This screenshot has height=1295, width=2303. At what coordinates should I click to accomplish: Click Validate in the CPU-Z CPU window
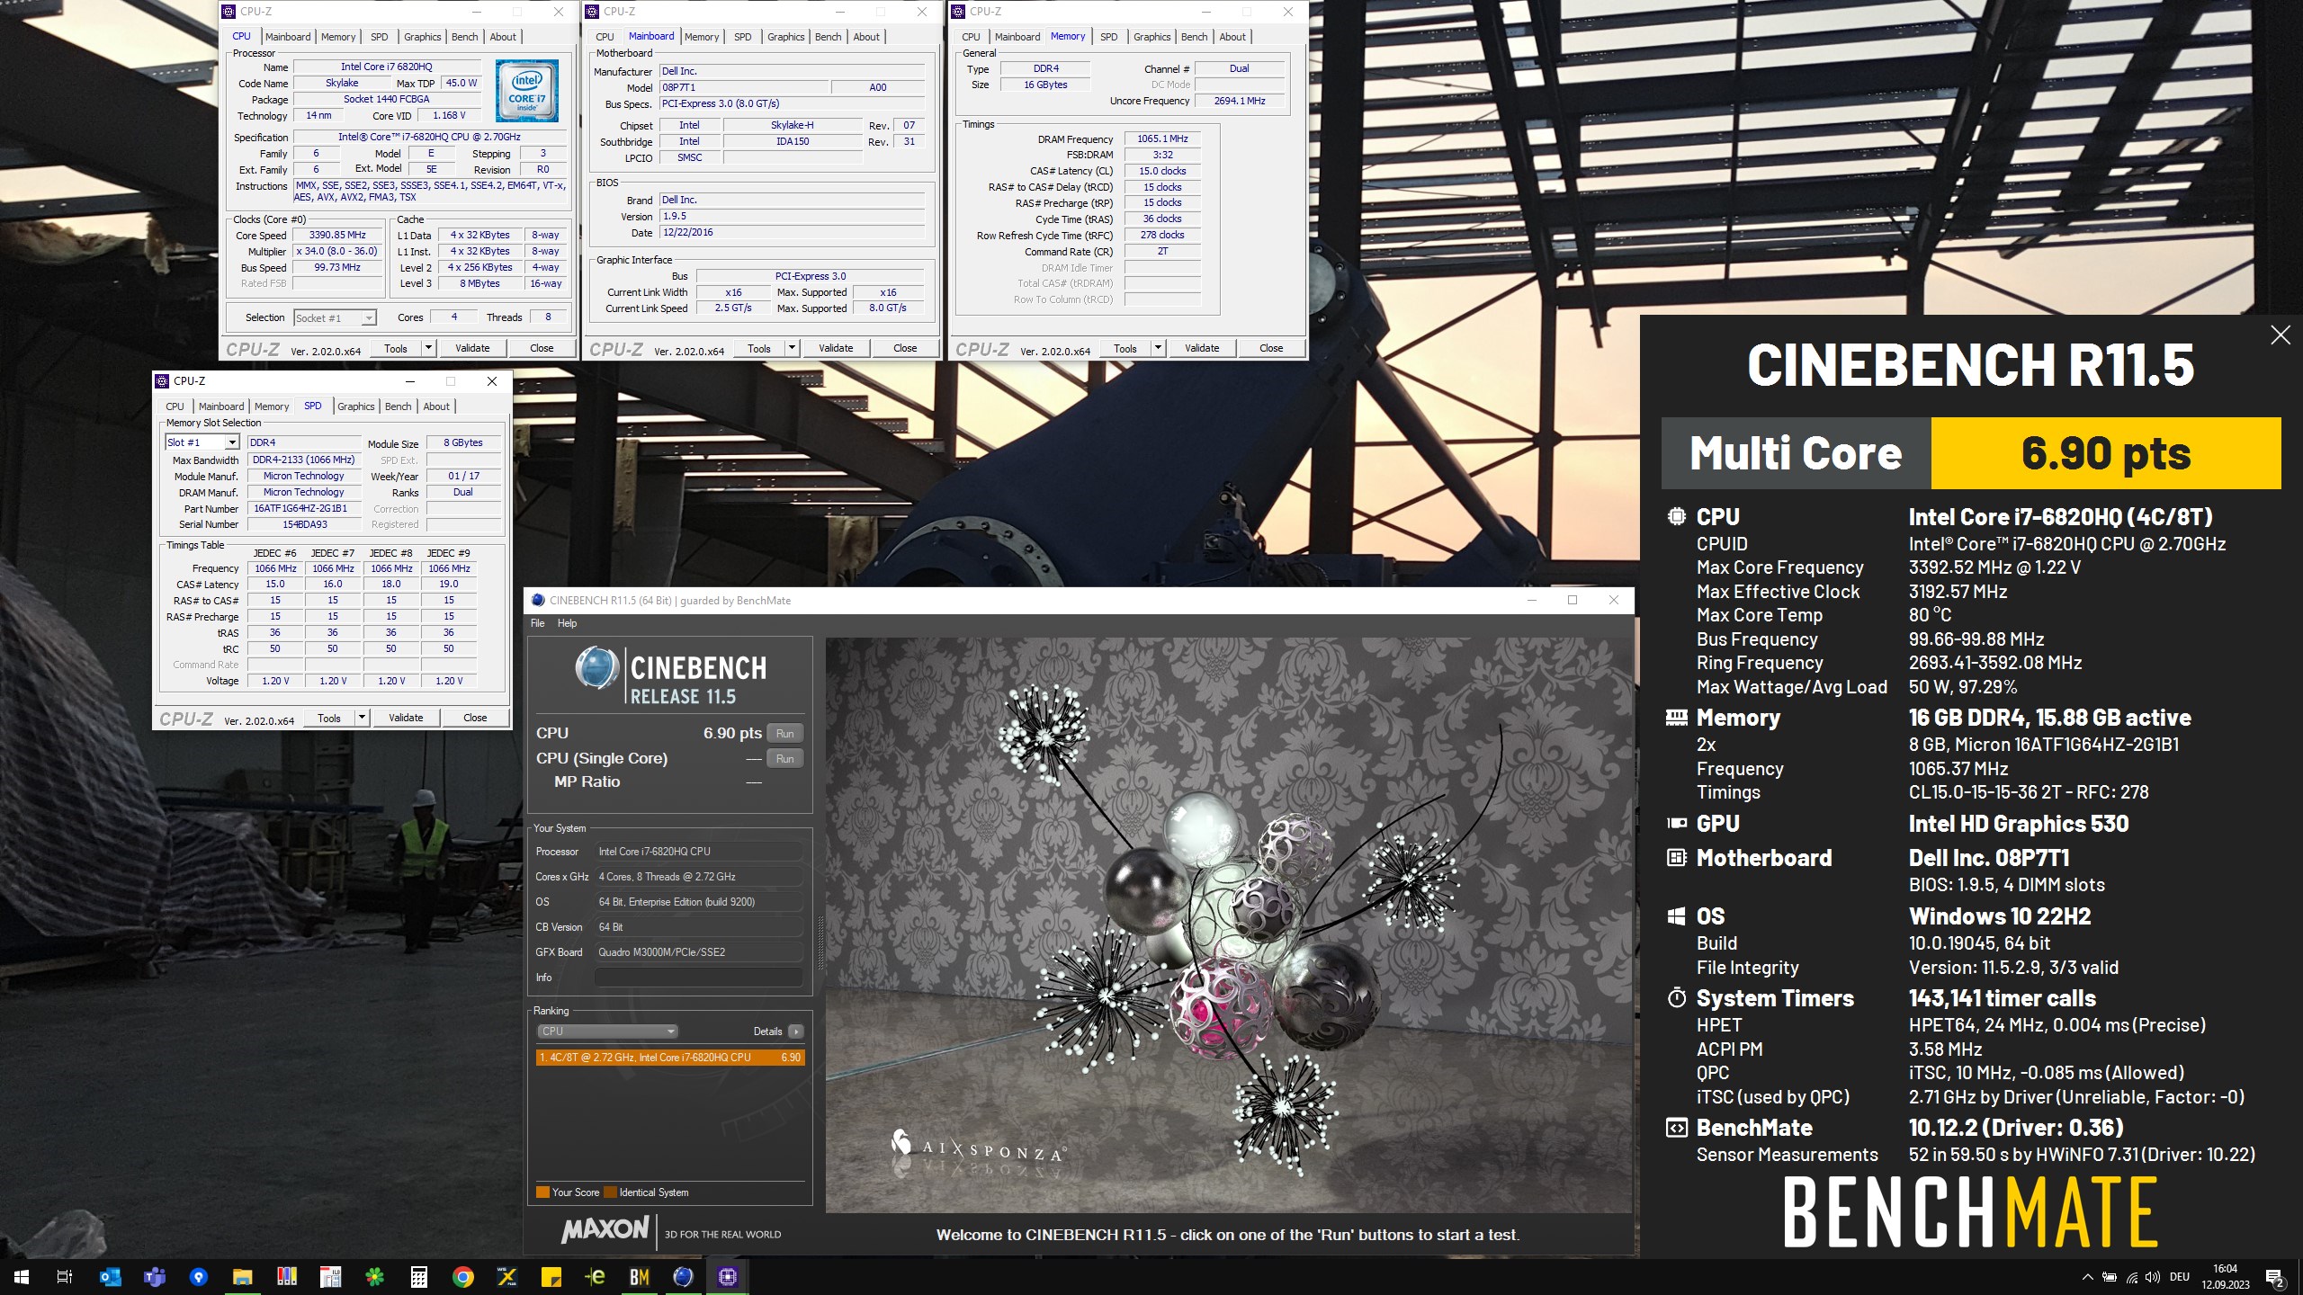tap(473, 348)
